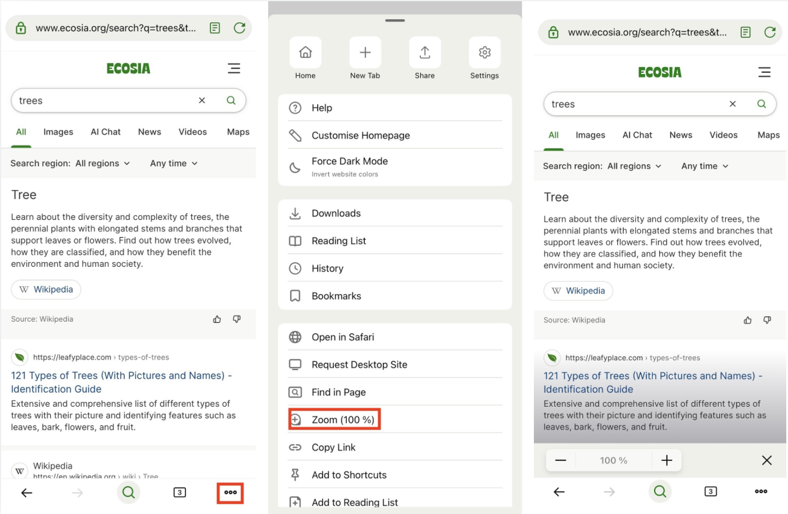788x514 pixels.
Task: Go back using the left screen bottom arrow
Action: click(x=27, y=493)
